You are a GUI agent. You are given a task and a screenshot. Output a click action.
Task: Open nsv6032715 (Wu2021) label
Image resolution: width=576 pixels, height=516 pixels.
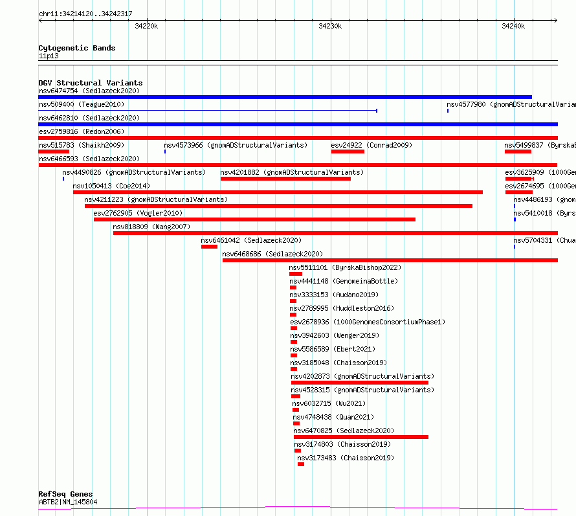(x=329, y=403)
